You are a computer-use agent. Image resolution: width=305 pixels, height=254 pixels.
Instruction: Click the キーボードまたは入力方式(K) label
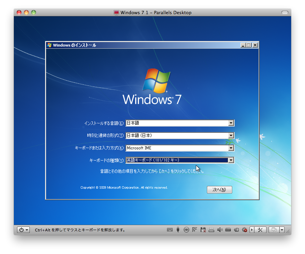click(x=99, y=148)
